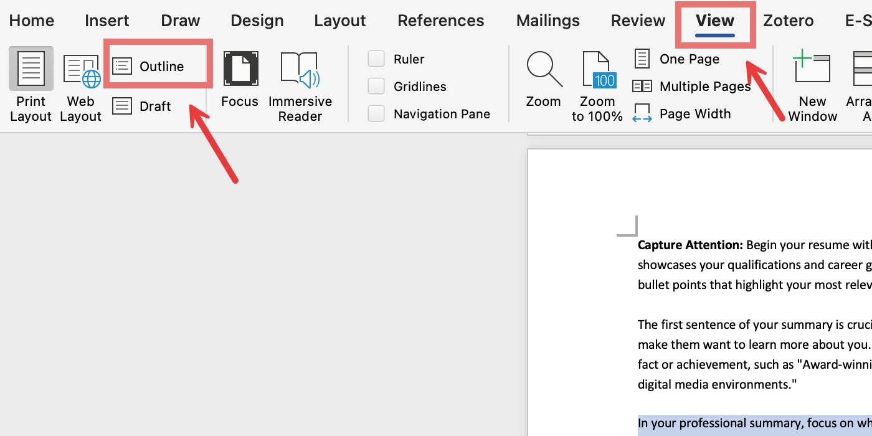Switch to the Home tab
Viewport: 872px width, 436px height.
point(31,21)
